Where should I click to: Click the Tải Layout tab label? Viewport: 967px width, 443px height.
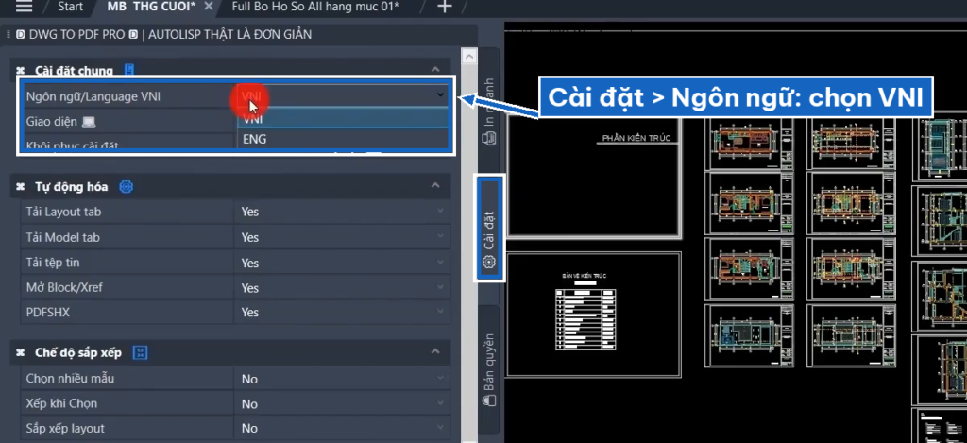(63, 212)
